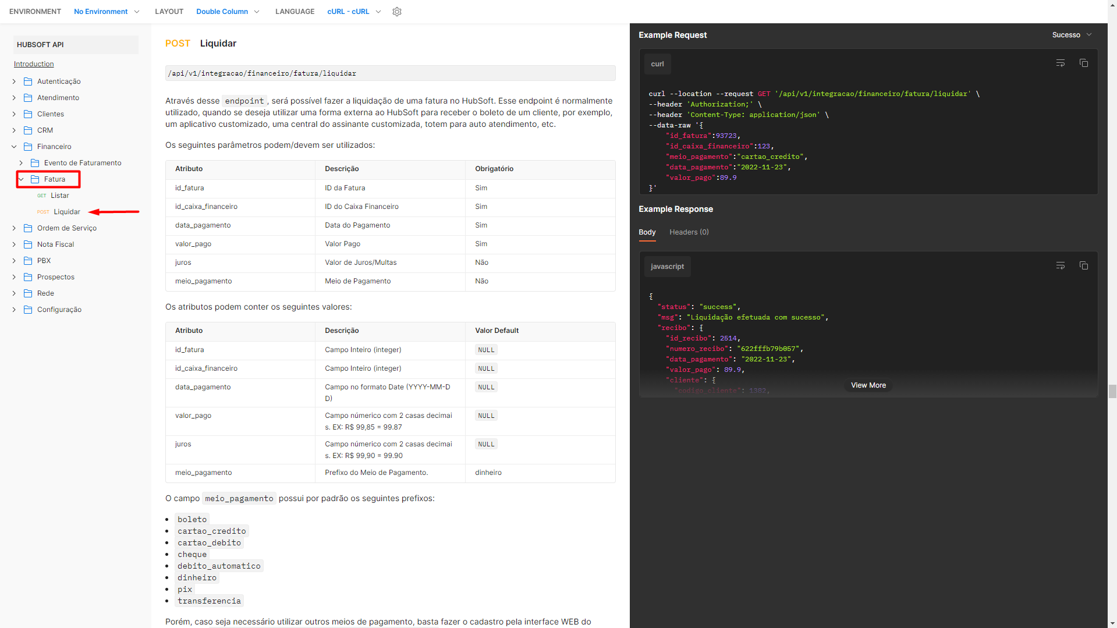Expand the Ordem de Serviço chevron
Viewport: 1117px width, 628px height.
pyautogui.click(x=14, y=228)
